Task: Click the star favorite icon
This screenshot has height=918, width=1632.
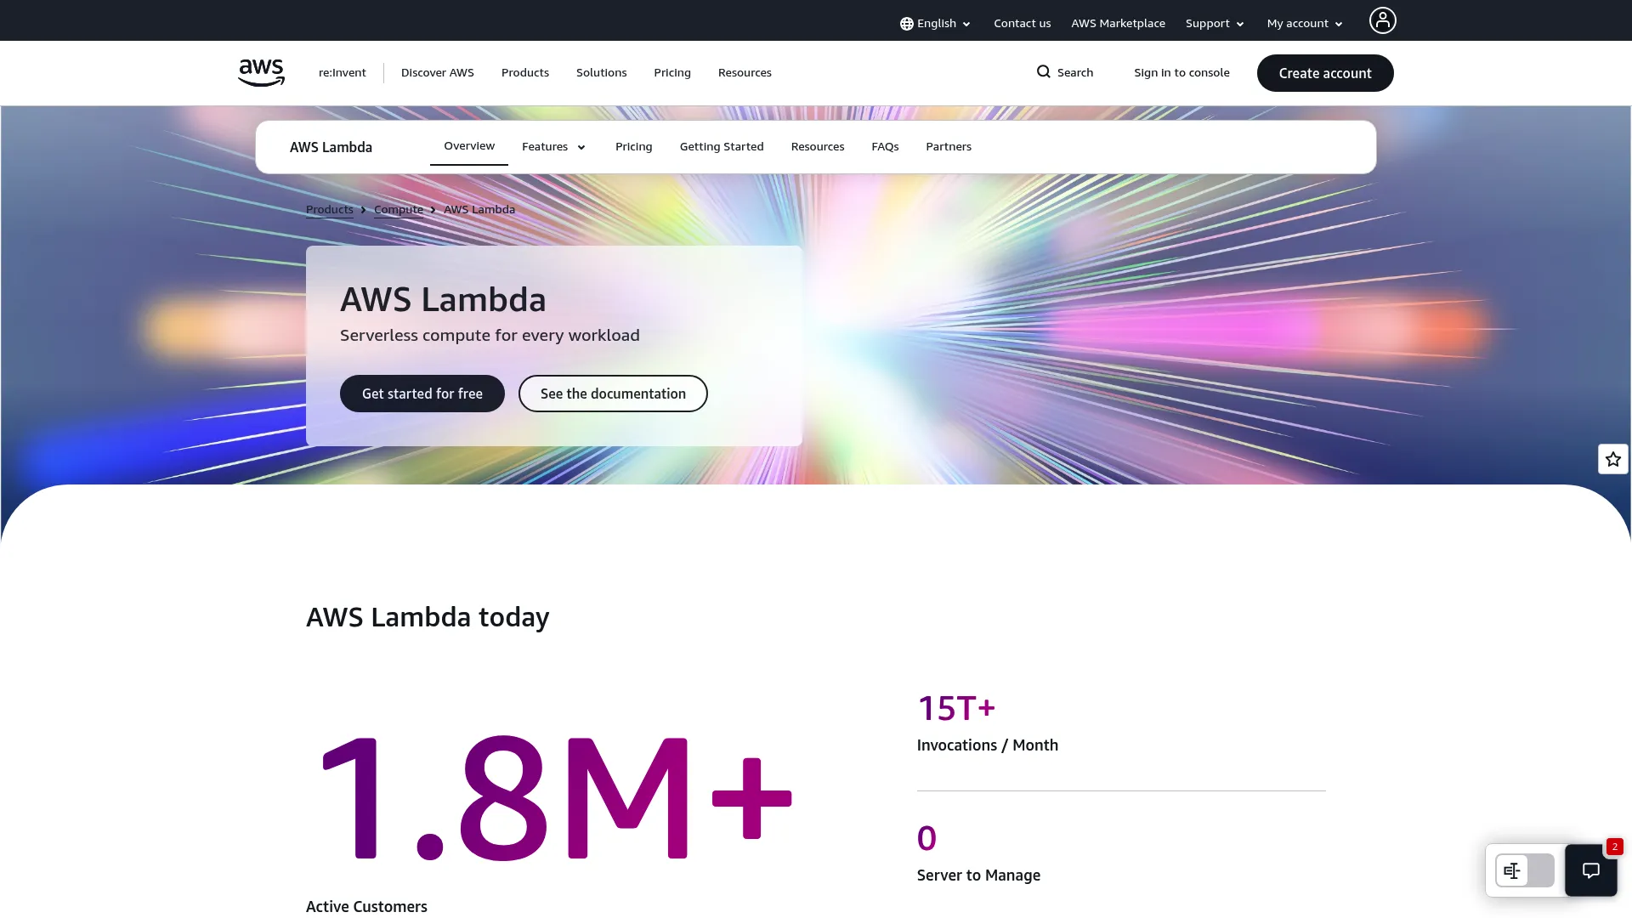Action: [x=1613, y=459]
